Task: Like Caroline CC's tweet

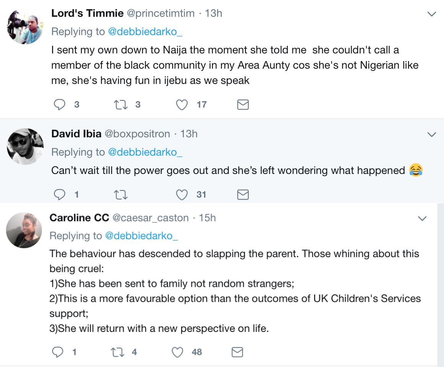Action: (x=177, y=352)
